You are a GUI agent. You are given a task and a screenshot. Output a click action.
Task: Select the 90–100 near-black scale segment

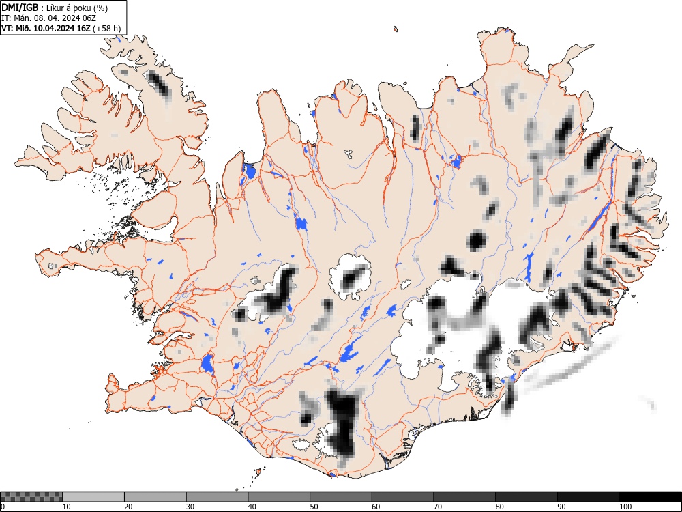(588, 497)
